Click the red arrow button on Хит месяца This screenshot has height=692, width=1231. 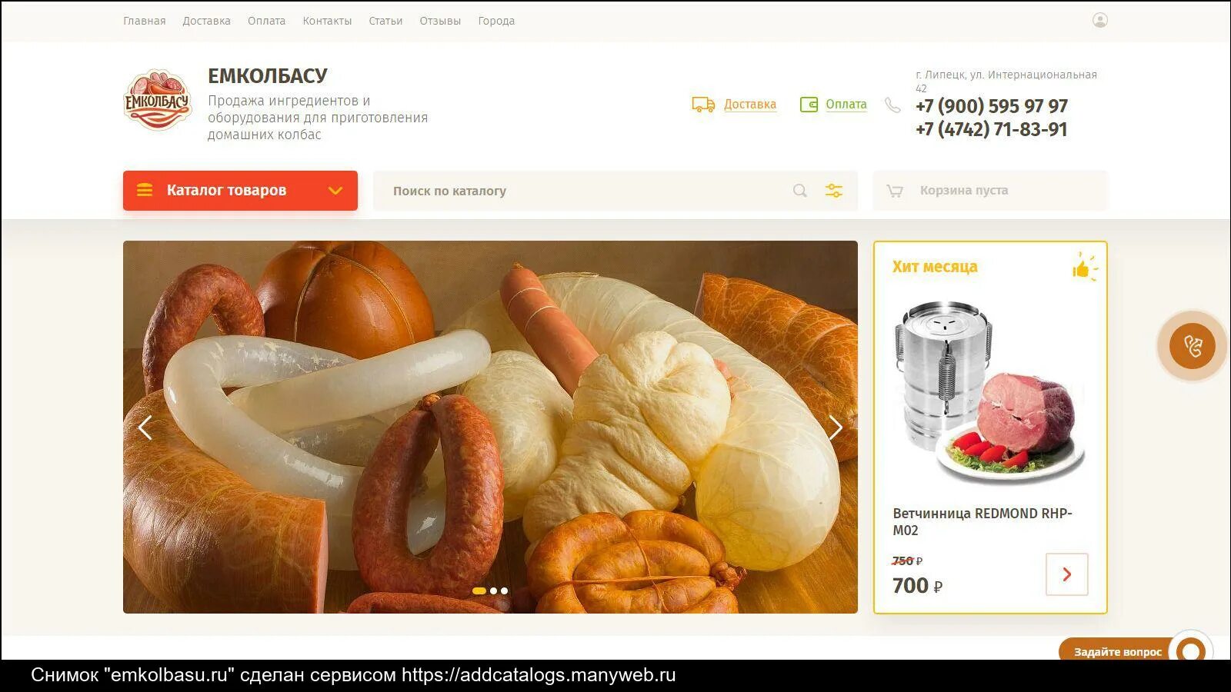(1066, 574)
